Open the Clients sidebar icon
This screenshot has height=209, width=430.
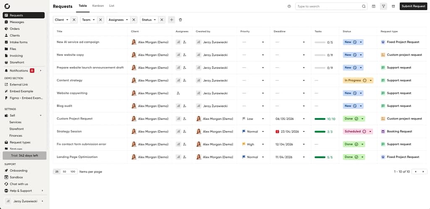(x=6, y=36)
